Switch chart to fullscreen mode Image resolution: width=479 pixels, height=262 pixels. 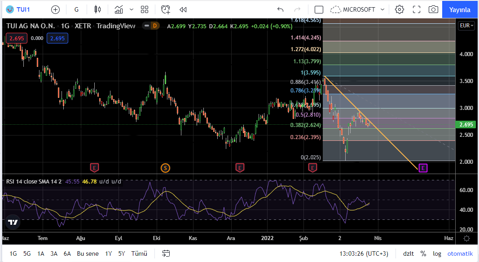pos(417,9)
